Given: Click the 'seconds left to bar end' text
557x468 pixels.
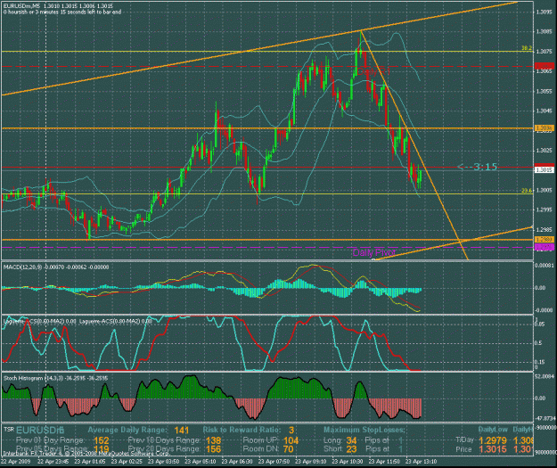Looking at the screenshot, I should 93,12.
